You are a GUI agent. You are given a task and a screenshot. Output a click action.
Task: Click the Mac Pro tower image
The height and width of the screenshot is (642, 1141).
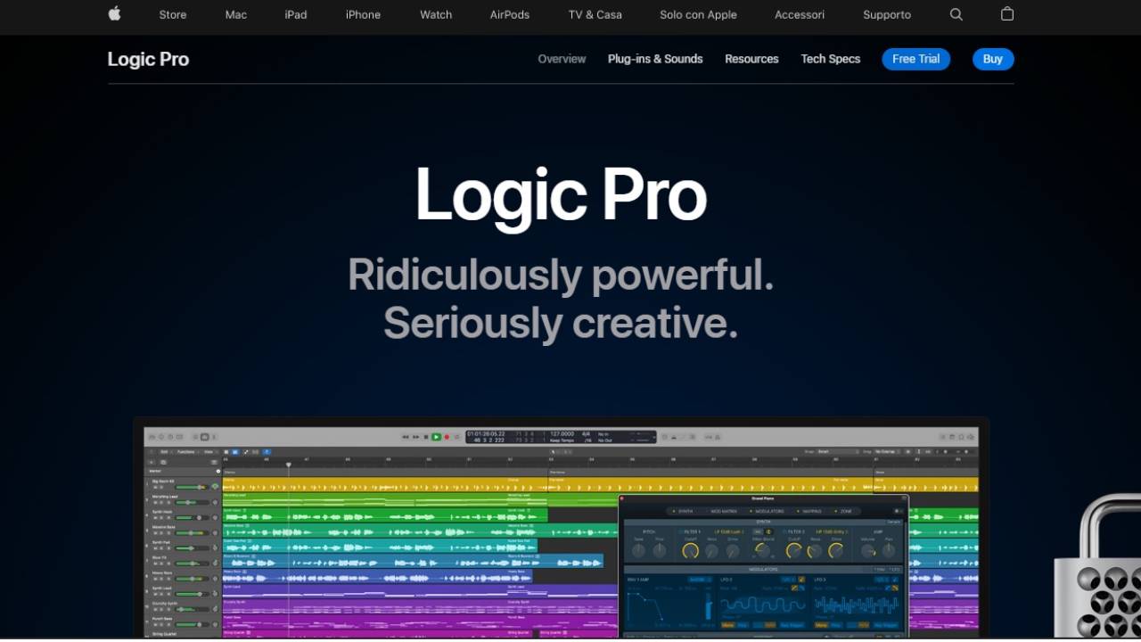click(x=1097, y=566)
